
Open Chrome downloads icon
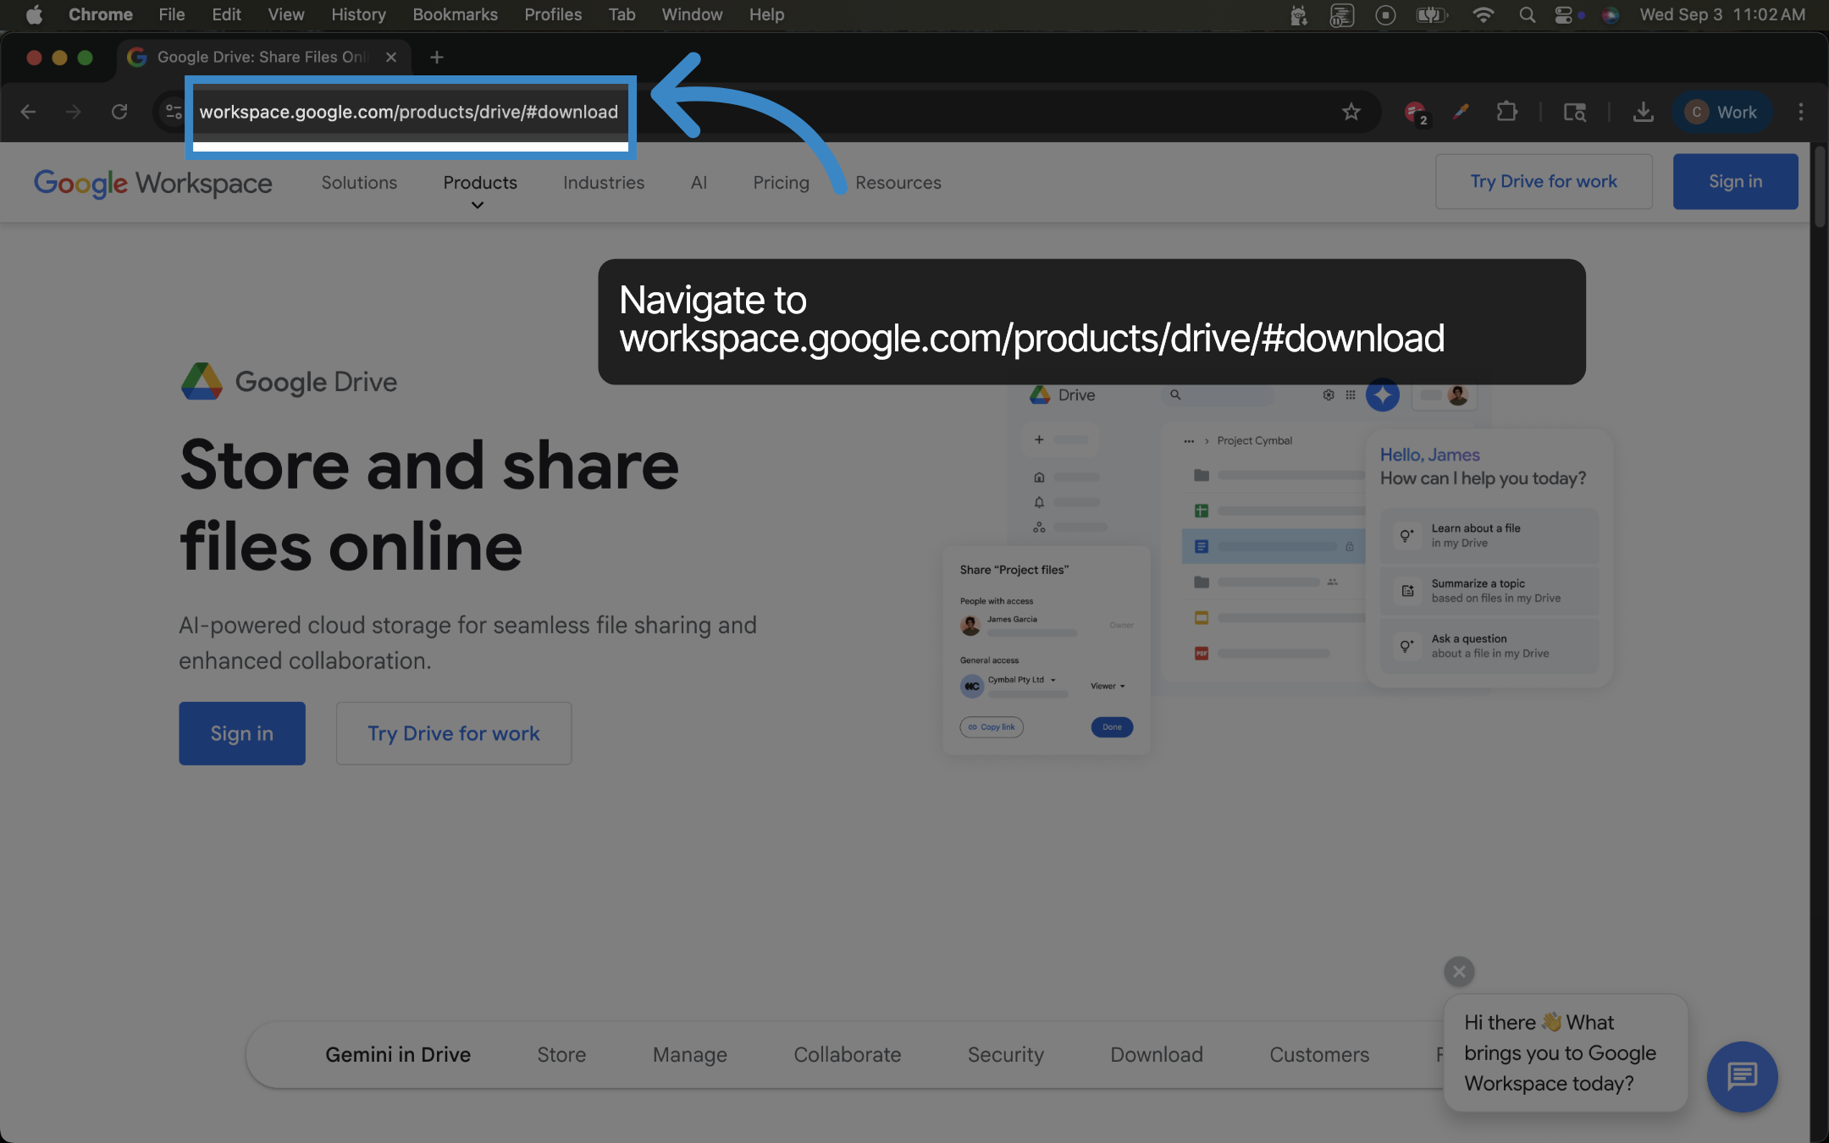click(x=1643, y=112)
